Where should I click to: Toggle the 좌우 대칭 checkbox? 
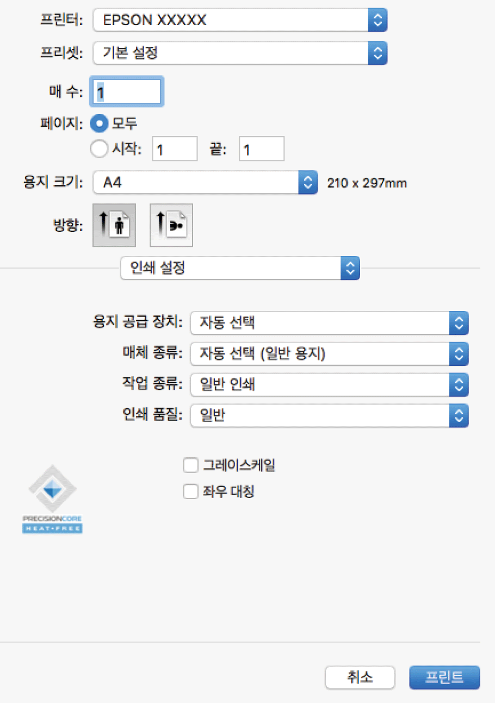coord(191,492)
